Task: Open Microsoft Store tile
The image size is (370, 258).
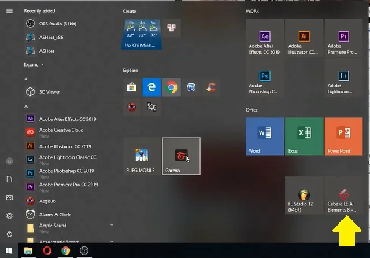Action: coord(132,87)
